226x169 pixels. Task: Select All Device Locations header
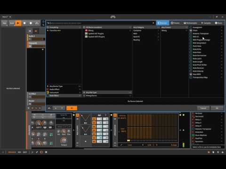(107, 27)
